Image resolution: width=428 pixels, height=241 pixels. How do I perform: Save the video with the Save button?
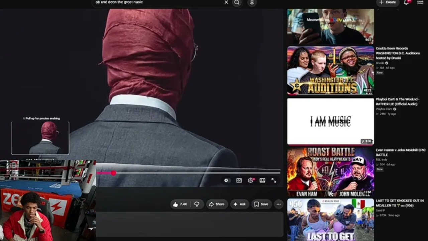(x=261, y=204)
